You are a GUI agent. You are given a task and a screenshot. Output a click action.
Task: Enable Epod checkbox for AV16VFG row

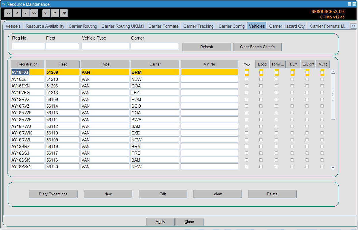tap(261, 92)
